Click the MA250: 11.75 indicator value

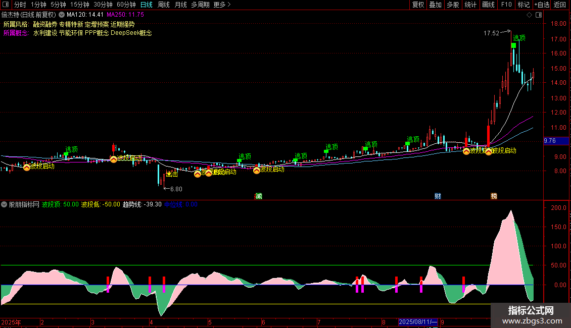coord(125,15)
